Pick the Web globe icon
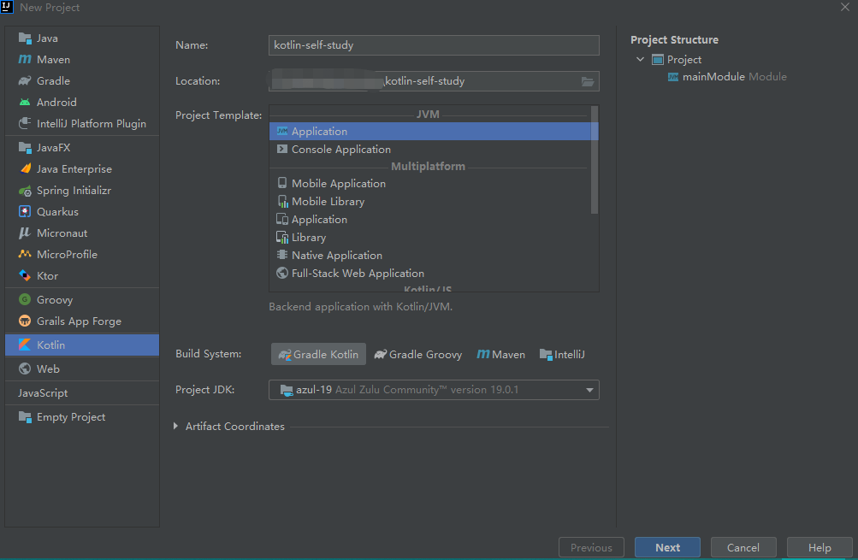The height and width of the screenshot is (560, 858). pyautogui.click(x=25, y=369)
